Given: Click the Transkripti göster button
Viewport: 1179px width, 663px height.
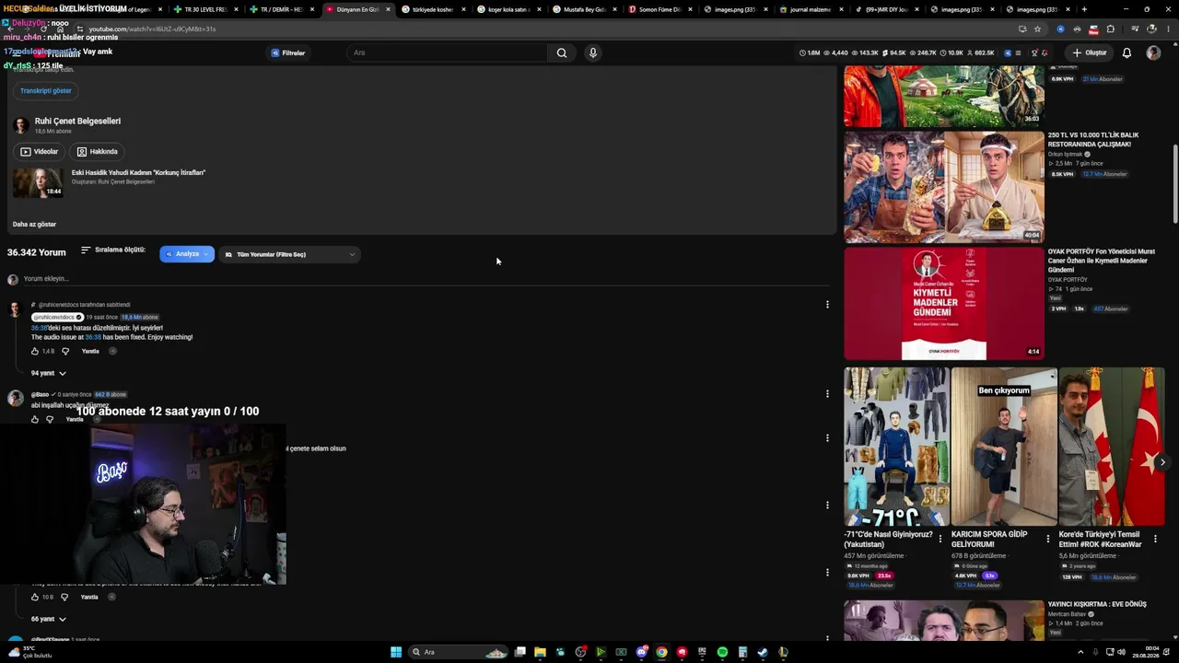Looking at the screenshot, I should pos(46,90).
